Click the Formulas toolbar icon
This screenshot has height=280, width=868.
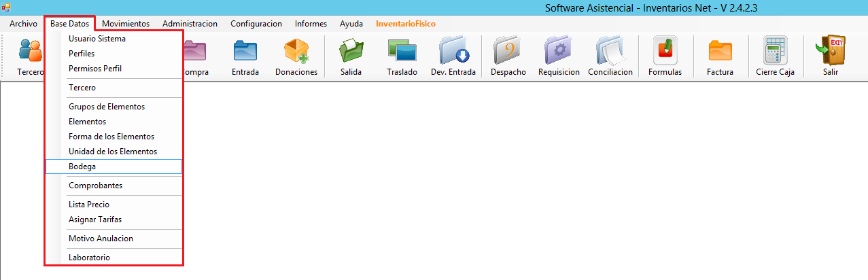coord(665,52)
